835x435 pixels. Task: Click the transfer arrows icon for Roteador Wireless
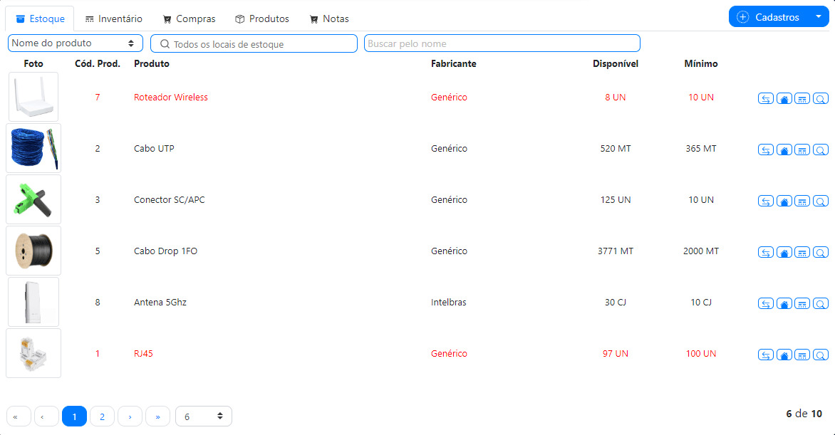(x=765, y=99)
